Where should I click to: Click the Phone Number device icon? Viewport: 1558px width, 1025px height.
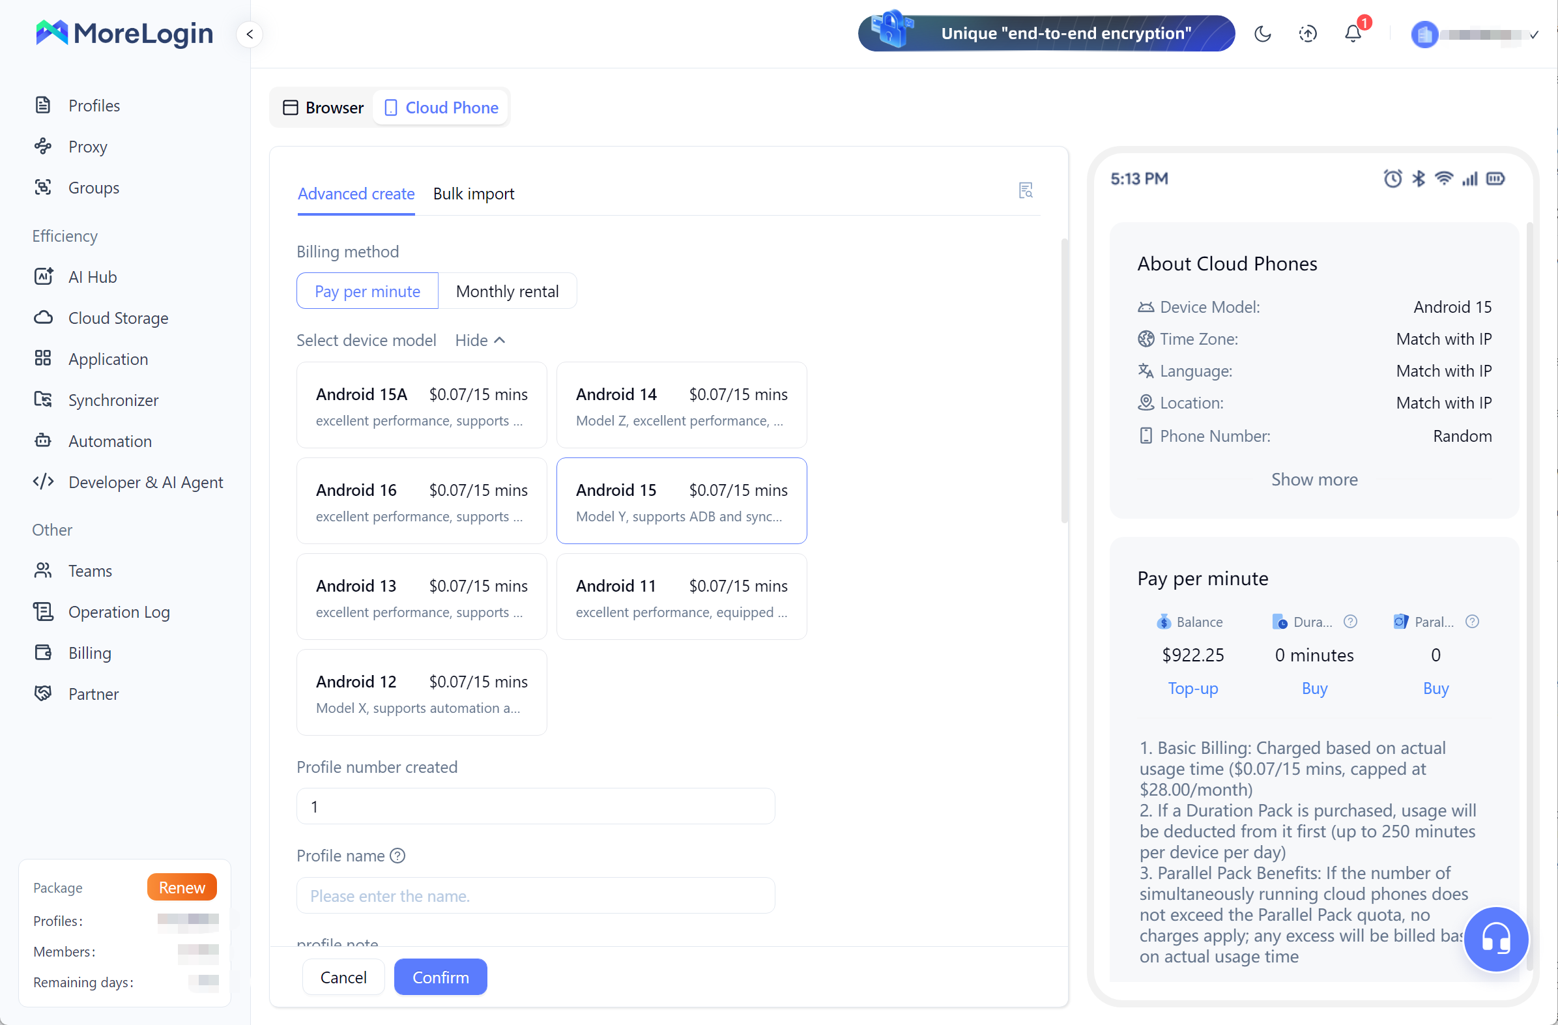[1146, 436]
